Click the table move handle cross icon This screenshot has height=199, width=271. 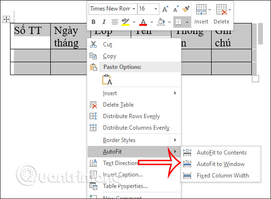coord(6,19)
